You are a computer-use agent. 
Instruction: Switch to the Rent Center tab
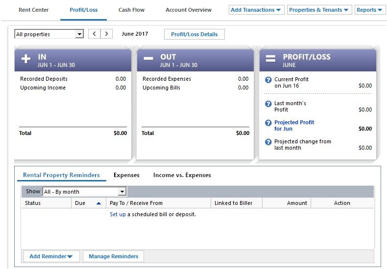33,10
